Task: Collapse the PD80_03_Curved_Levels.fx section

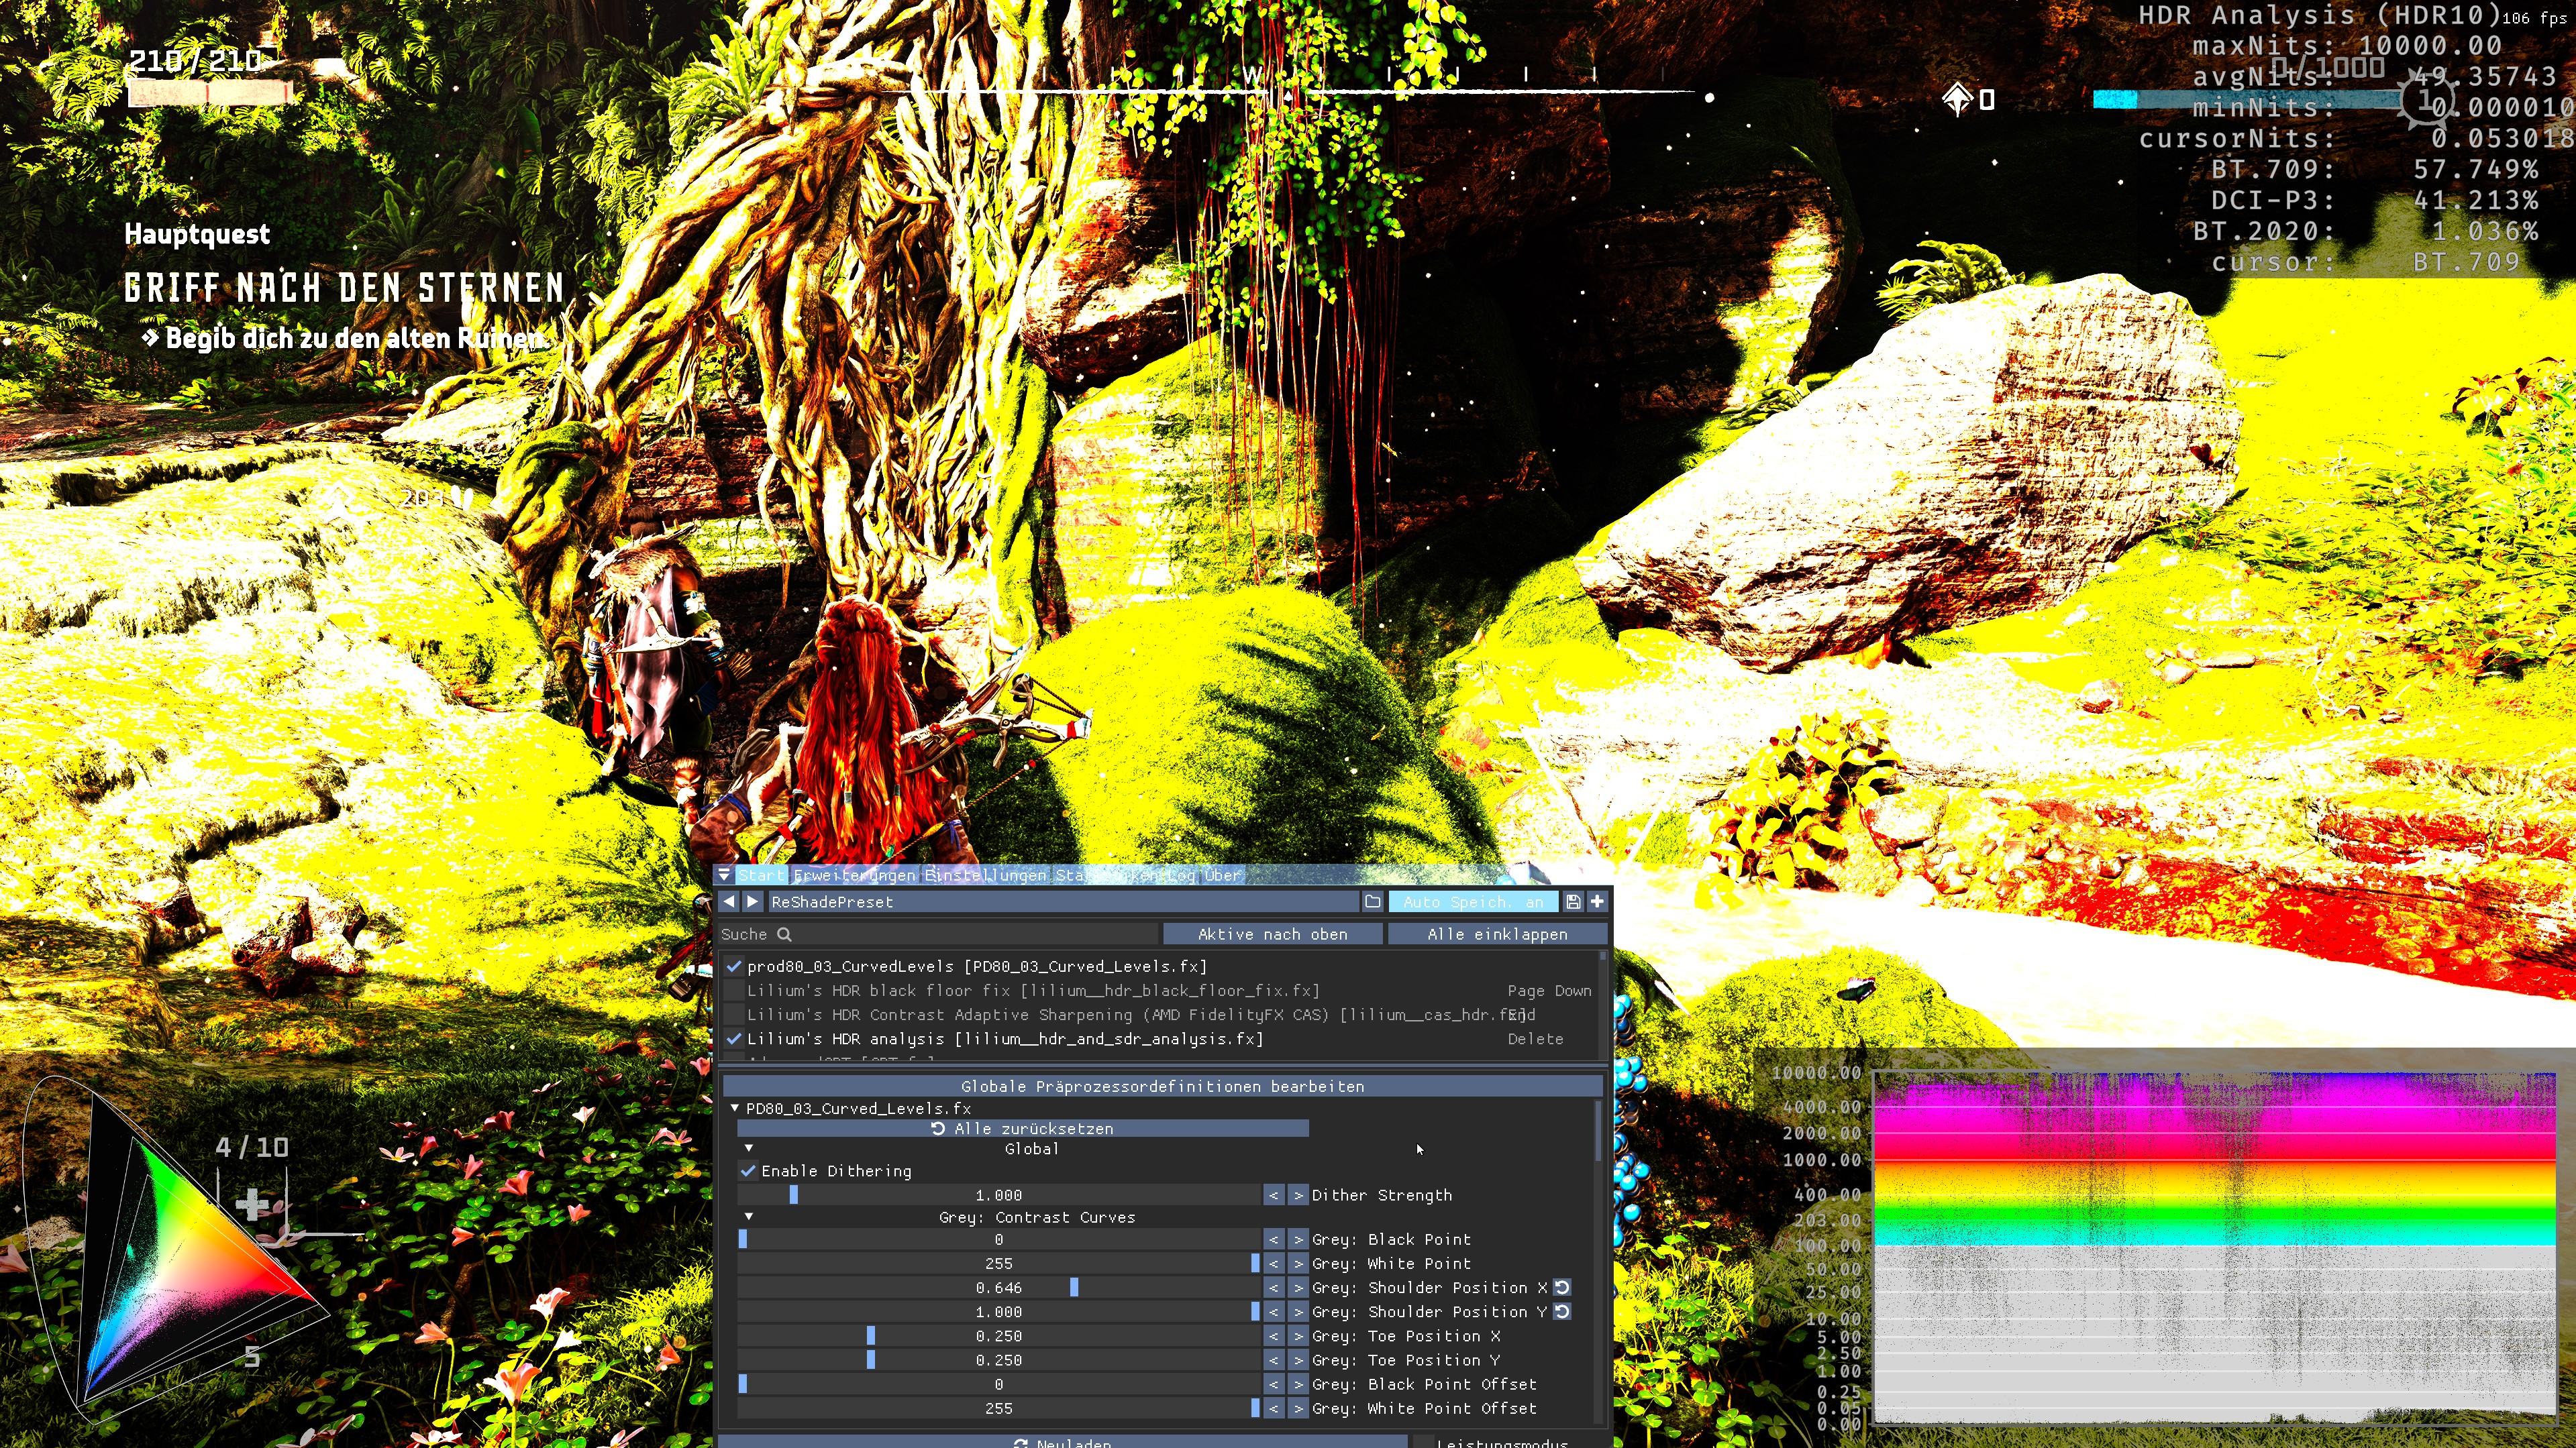Action: point(735,1108)
